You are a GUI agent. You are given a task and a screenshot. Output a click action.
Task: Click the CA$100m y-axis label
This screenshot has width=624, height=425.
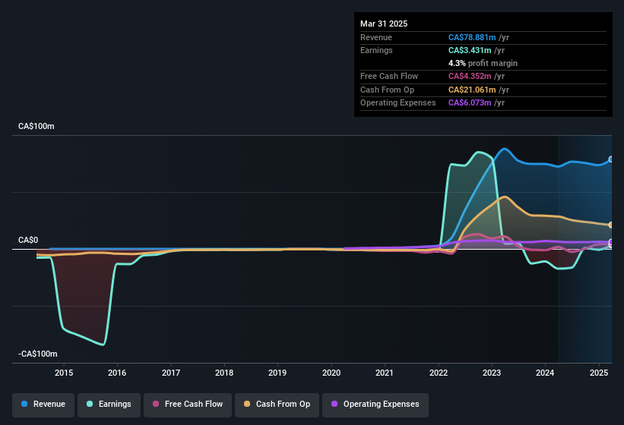(36, 126)
